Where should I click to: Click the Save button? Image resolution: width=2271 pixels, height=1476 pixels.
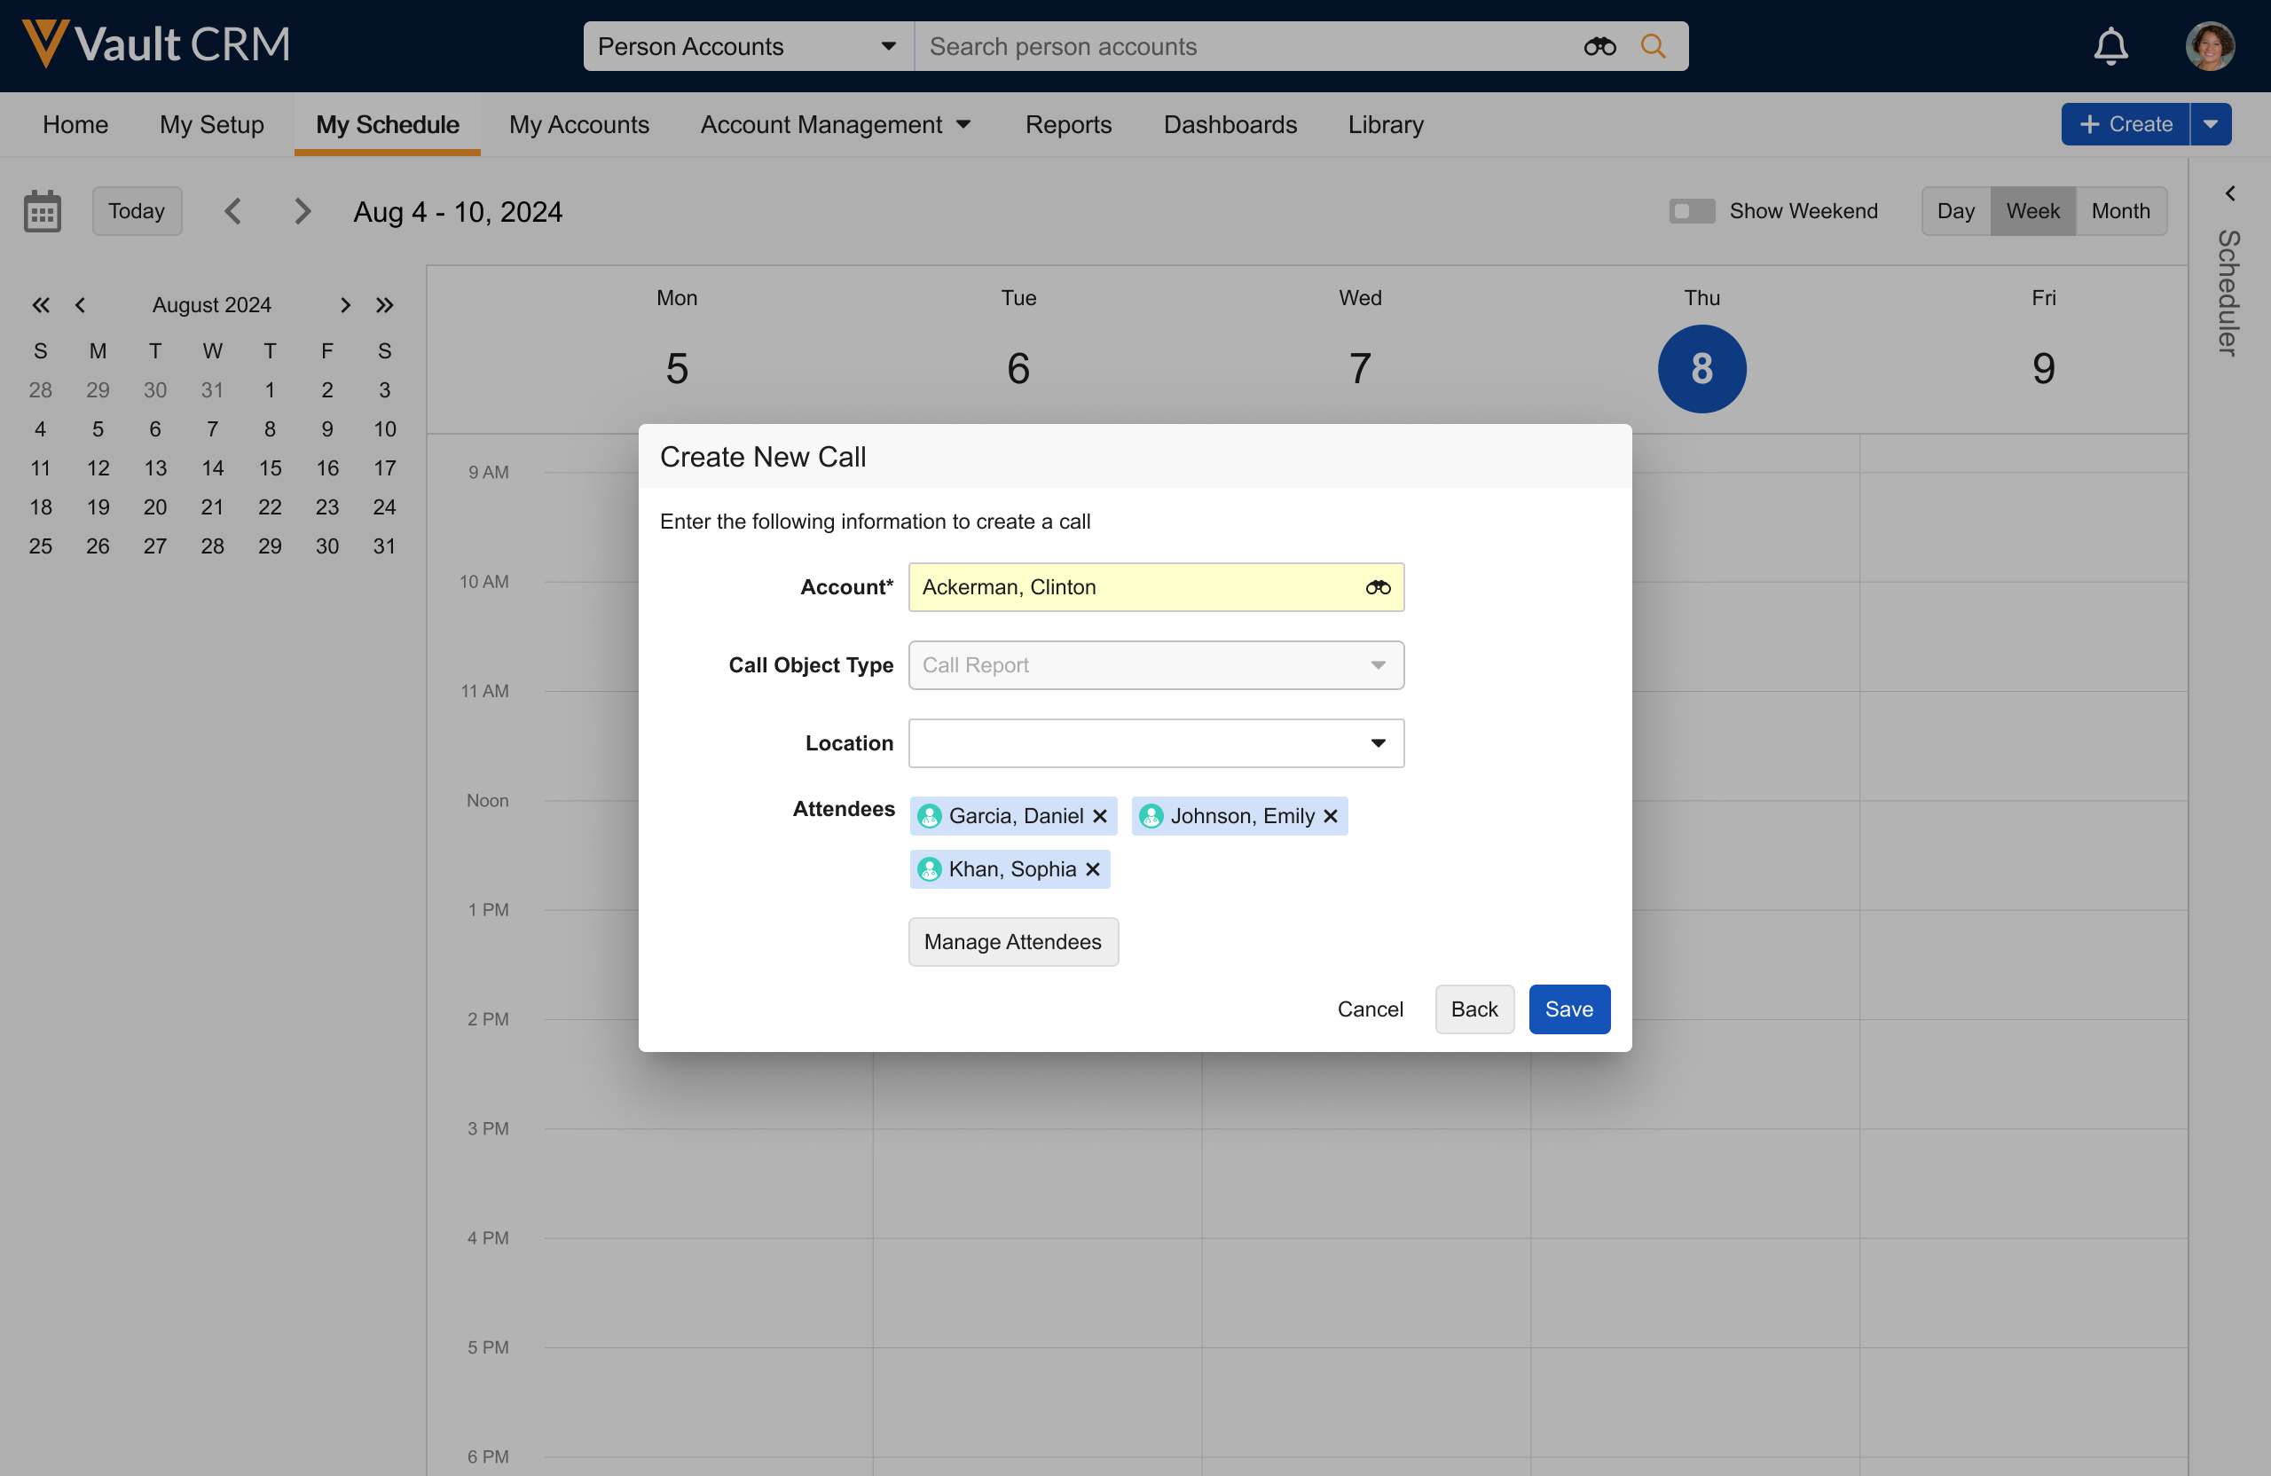pyautogui.click(x=1568, y=1009)
